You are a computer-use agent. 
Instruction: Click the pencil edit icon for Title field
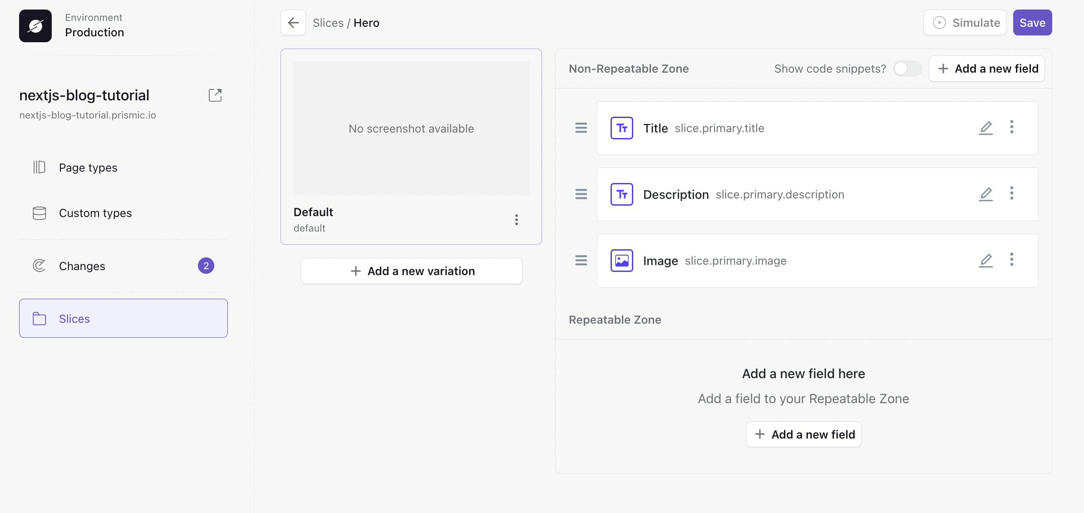[x=985, y=128]
